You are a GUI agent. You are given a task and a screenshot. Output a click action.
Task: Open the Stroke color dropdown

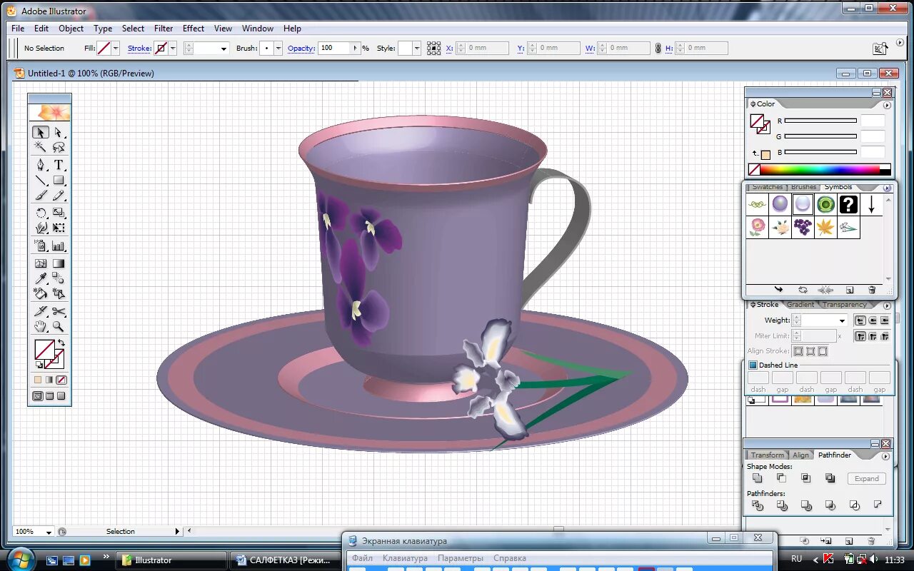[x=173, y=49]
